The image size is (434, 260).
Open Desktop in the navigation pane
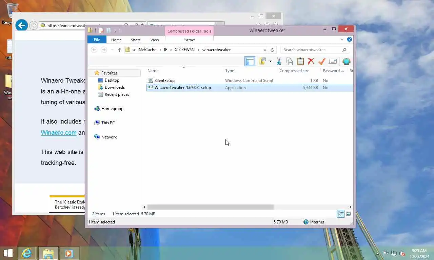[112, 80]
